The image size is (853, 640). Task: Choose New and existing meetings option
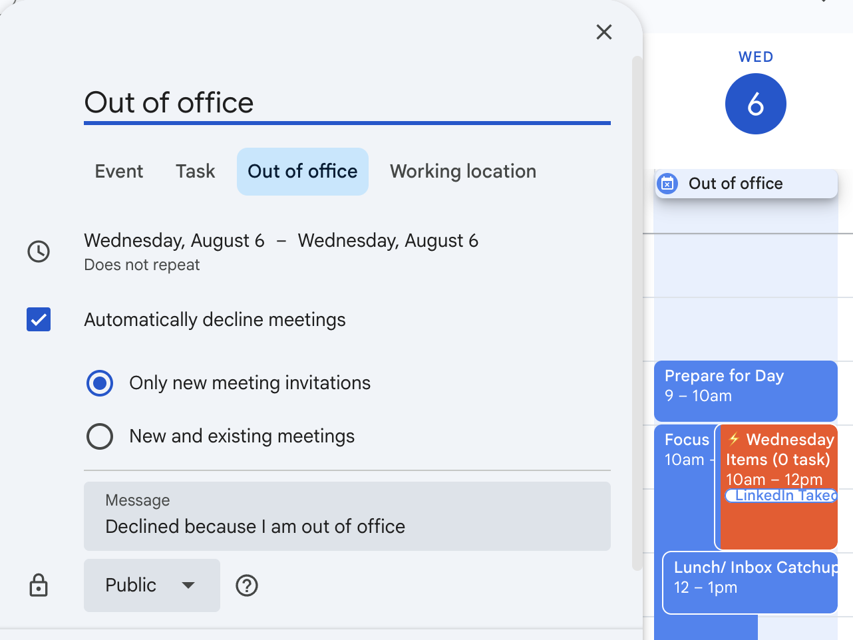(100, 436)
